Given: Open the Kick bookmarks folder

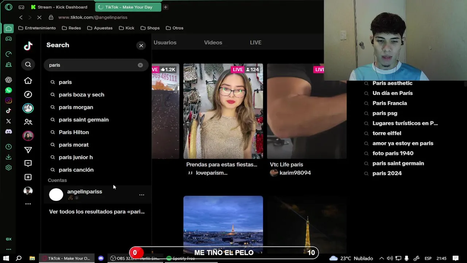Looking at the screenshot, I should (126, 28).
